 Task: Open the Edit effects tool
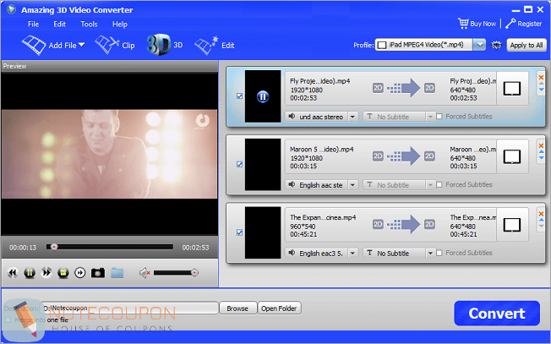pyautogui.click(x=214, y=46)
